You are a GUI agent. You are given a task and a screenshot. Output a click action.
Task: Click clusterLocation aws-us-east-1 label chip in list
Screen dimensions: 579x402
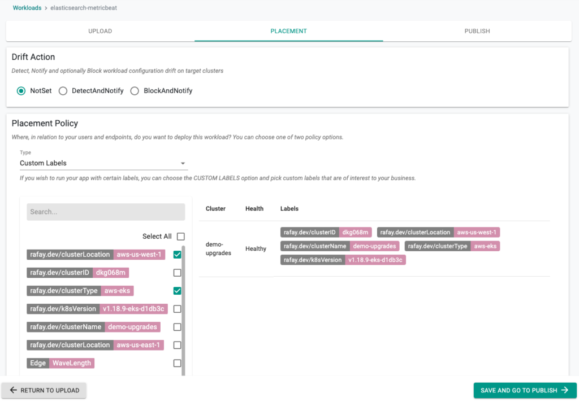(95, 345)
